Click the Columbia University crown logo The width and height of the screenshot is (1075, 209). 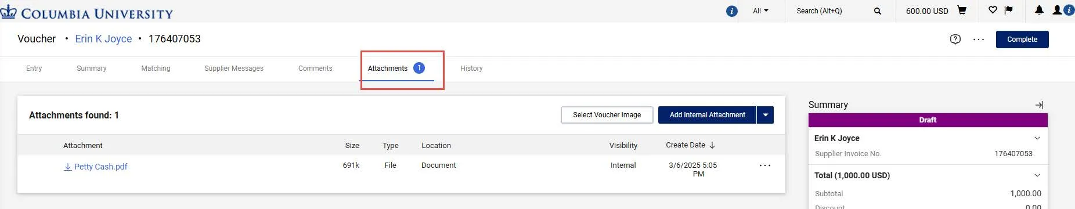pyautogui.click(x=8, y=11)
